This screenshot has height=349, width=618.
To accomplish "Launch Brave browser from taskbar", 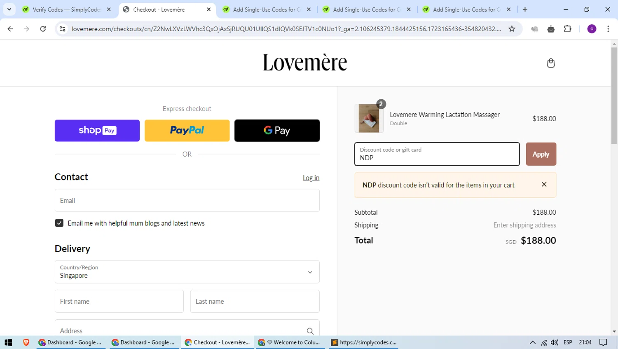I will [26, 342].
